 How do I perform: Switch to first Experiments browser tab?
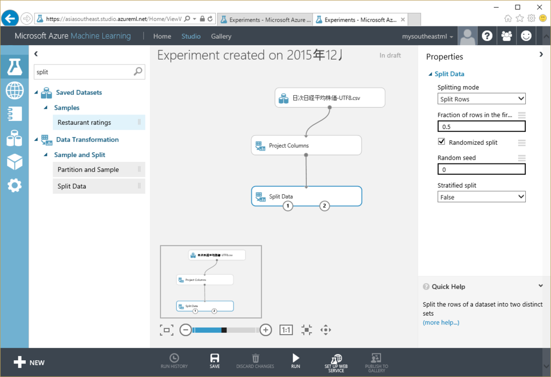click(x=265, y=20)
